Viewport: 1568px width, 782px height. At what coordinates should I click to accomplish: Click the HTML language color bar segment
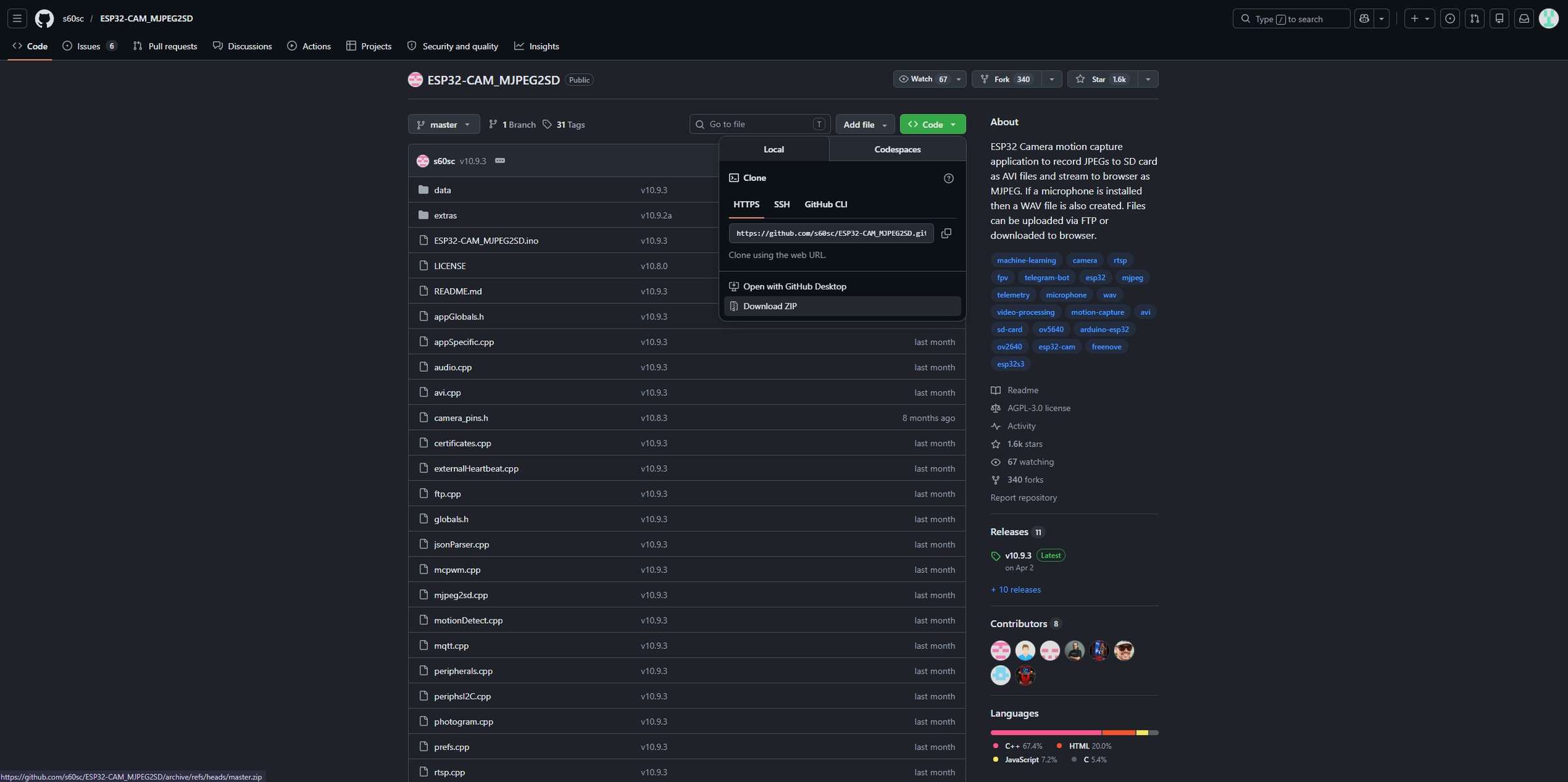[x=1119, y=733]
